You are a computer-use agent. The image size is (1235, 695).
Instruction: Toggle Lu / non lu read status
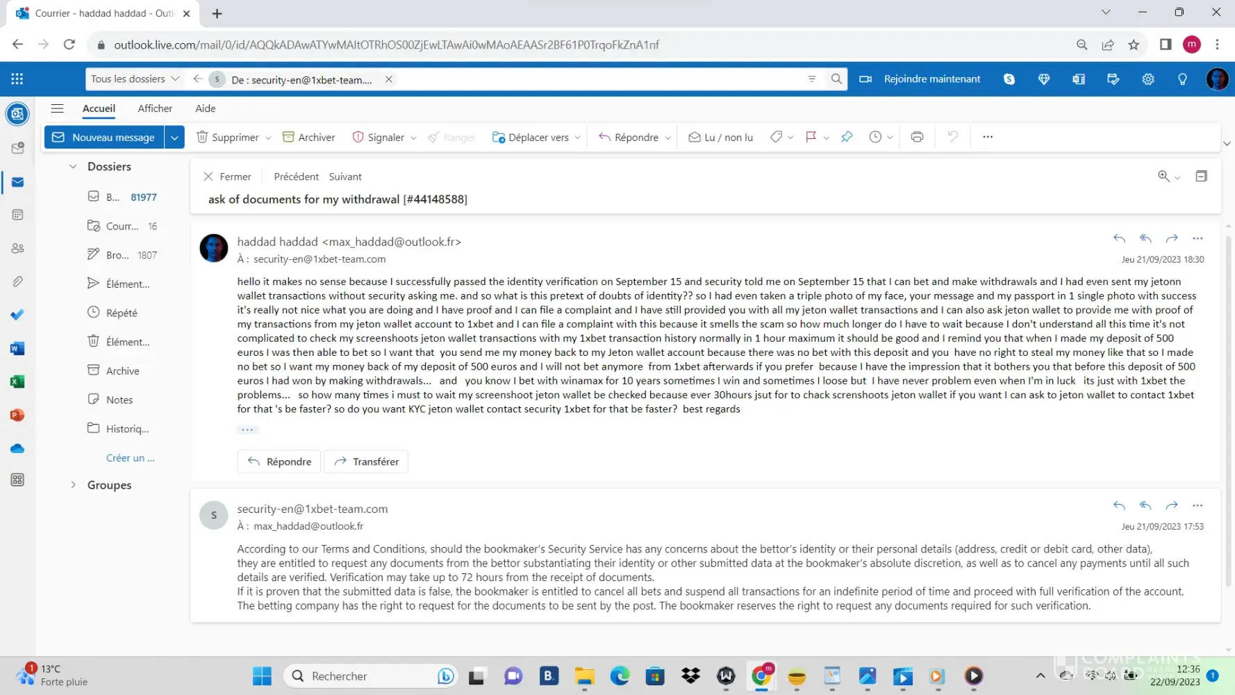click(720, 137)
